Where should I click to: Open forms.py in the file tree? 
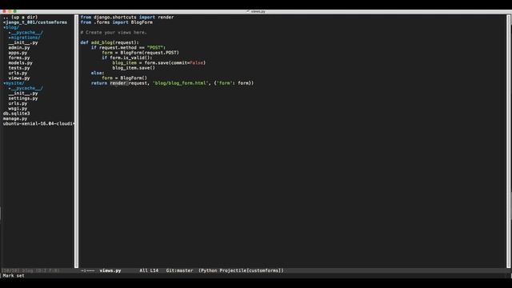19,58
